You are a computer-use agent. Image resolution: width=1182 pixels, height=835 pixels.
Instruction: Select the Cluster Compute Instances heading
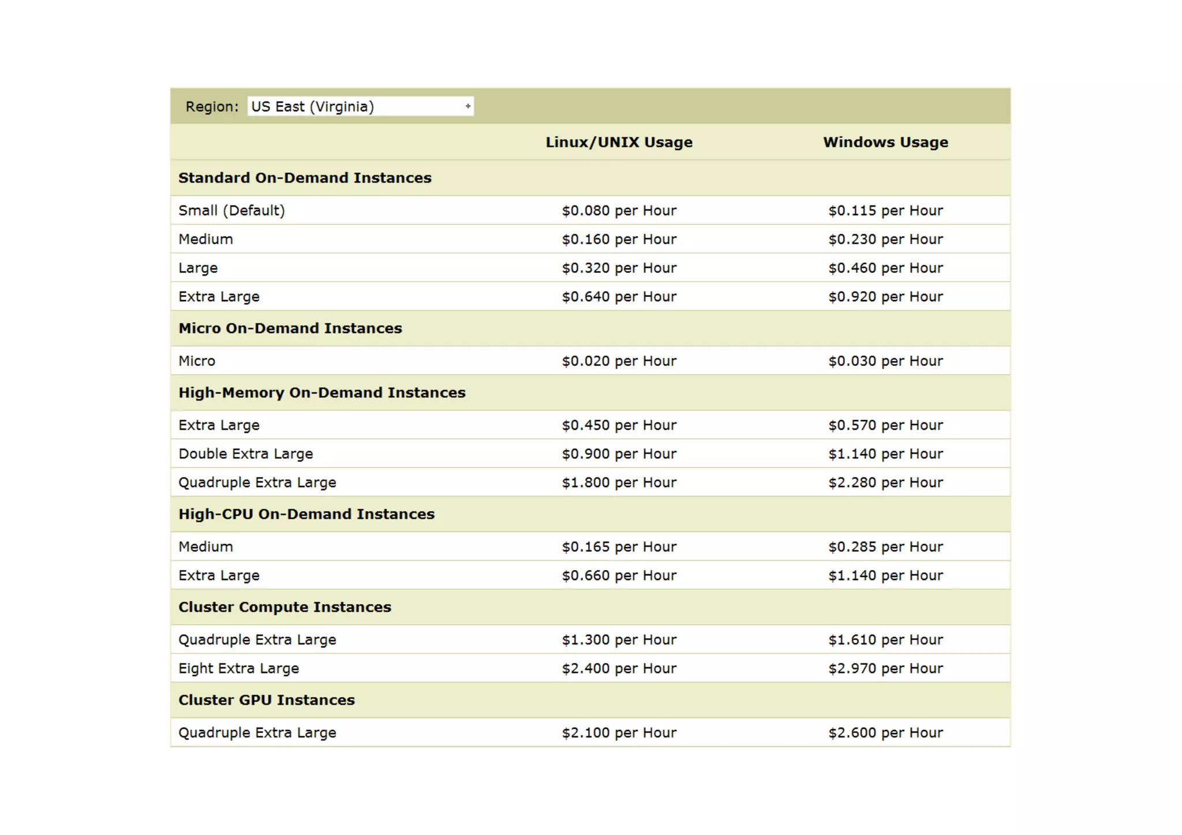pos(285,607)
